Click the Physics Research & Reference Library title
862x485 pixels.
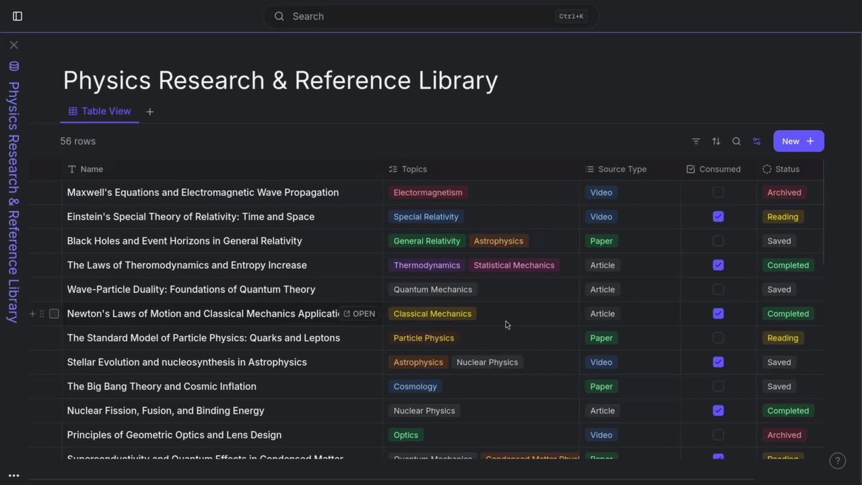tap(280, 80)
